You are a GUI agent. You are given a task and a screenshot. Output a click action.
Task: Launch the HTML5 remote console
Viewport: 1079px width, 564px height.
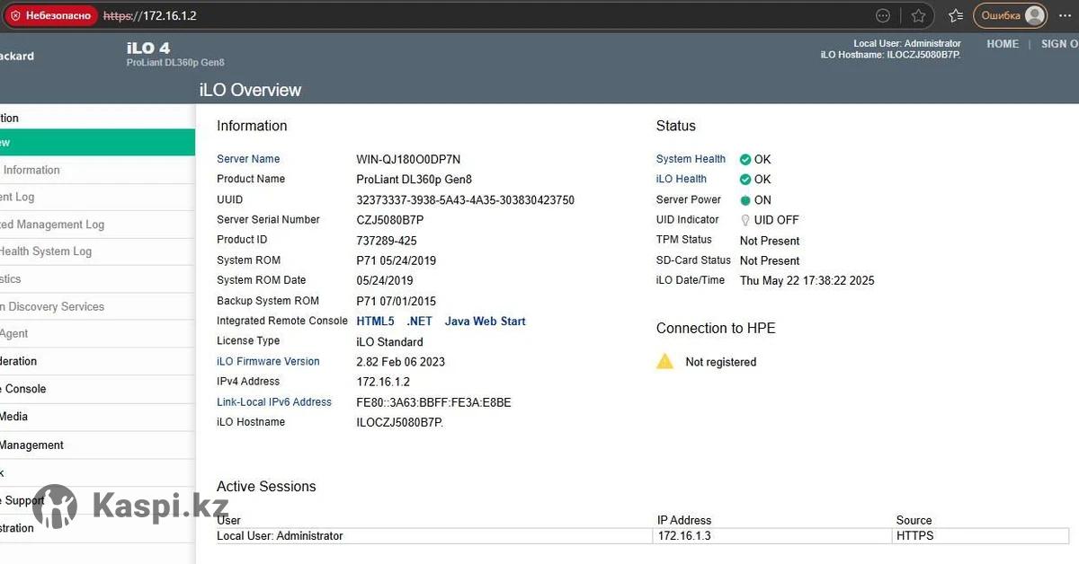(x=375, y=321)
